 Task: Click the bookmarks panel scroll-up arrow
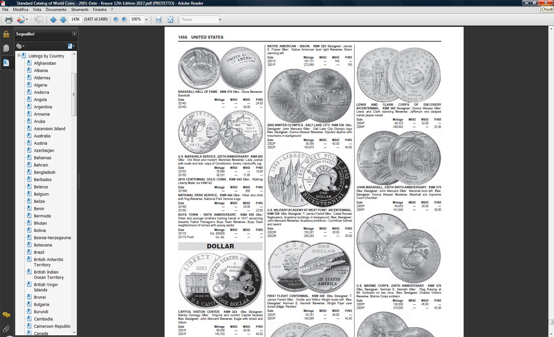74,53
